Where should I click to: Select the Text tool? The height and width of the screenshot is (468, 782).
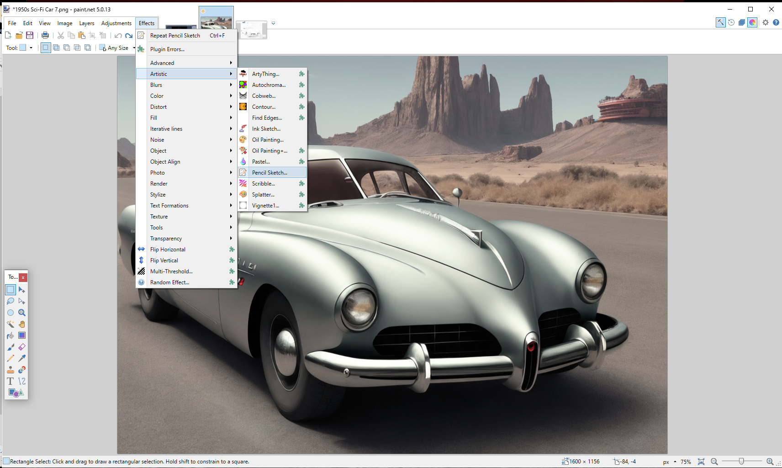pyautogui.click(x=11, y=381)
